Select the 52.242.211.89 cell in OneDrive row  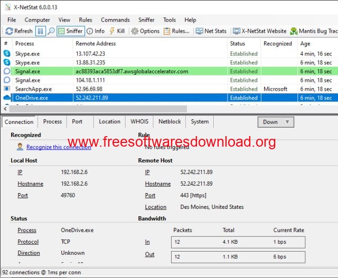150,98
